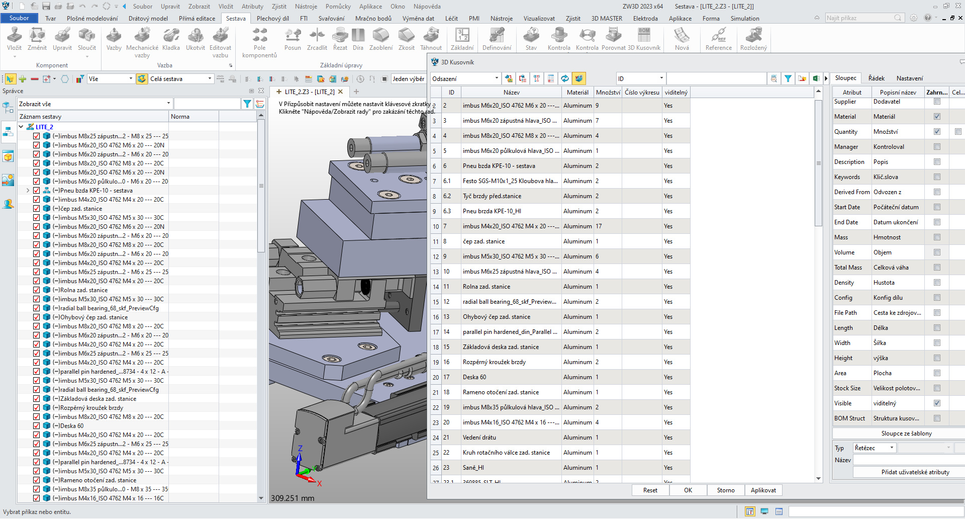Expand the Pneu bzda KPE-10 assembly node

[x=28, y=190]
